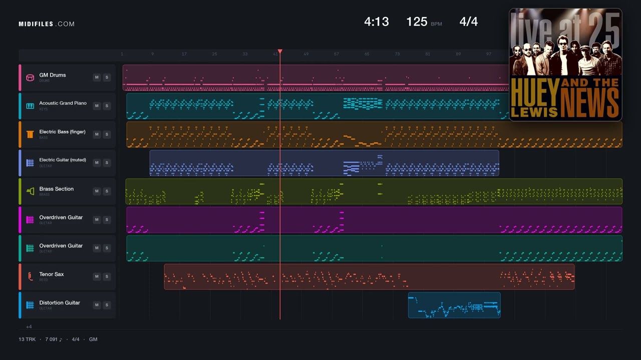The image size is (641, 360).
Task: Click the Tenor Sax reed icon
Action: 30,276
